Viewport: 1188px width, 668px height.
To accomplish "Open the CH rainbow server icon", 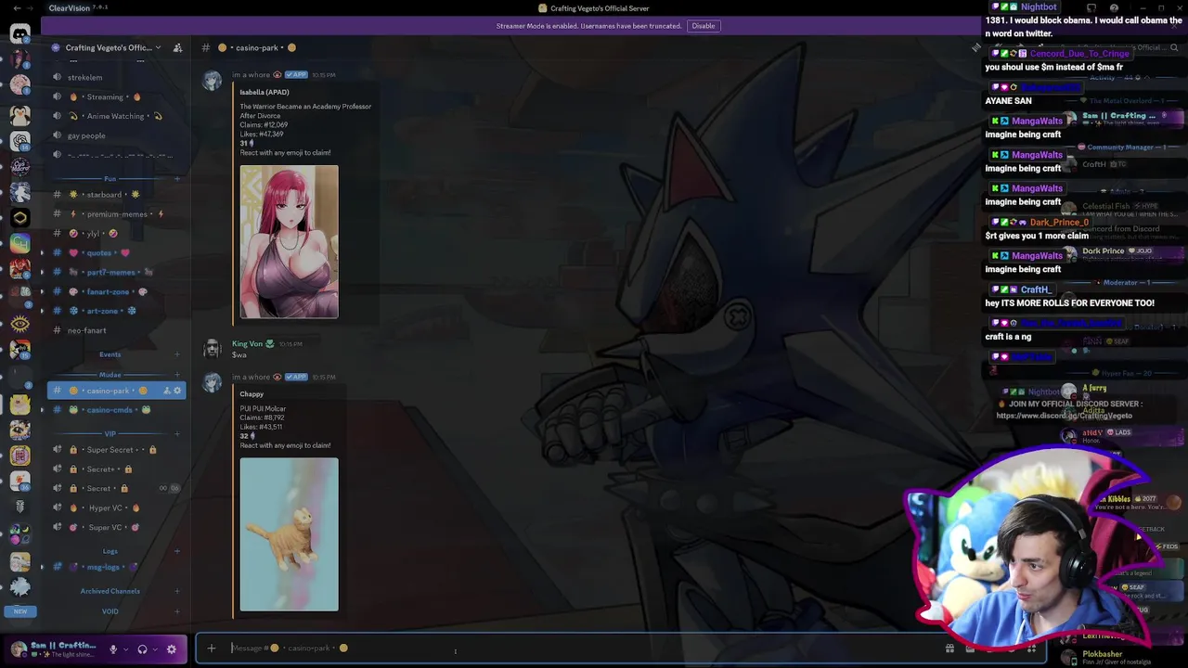I will [x=19, y=243].
